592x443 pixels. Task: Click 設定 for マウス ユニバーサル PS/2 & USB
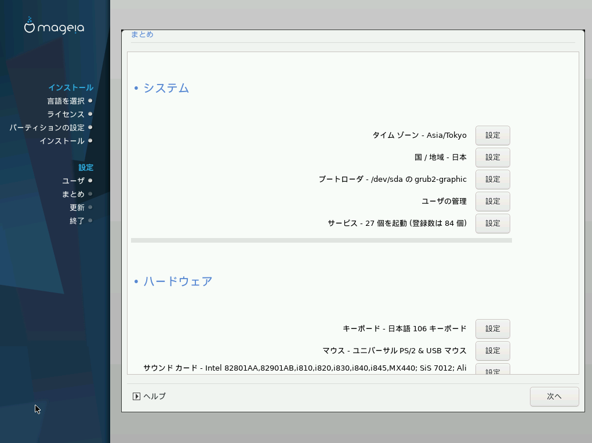[x=492, y=351]
